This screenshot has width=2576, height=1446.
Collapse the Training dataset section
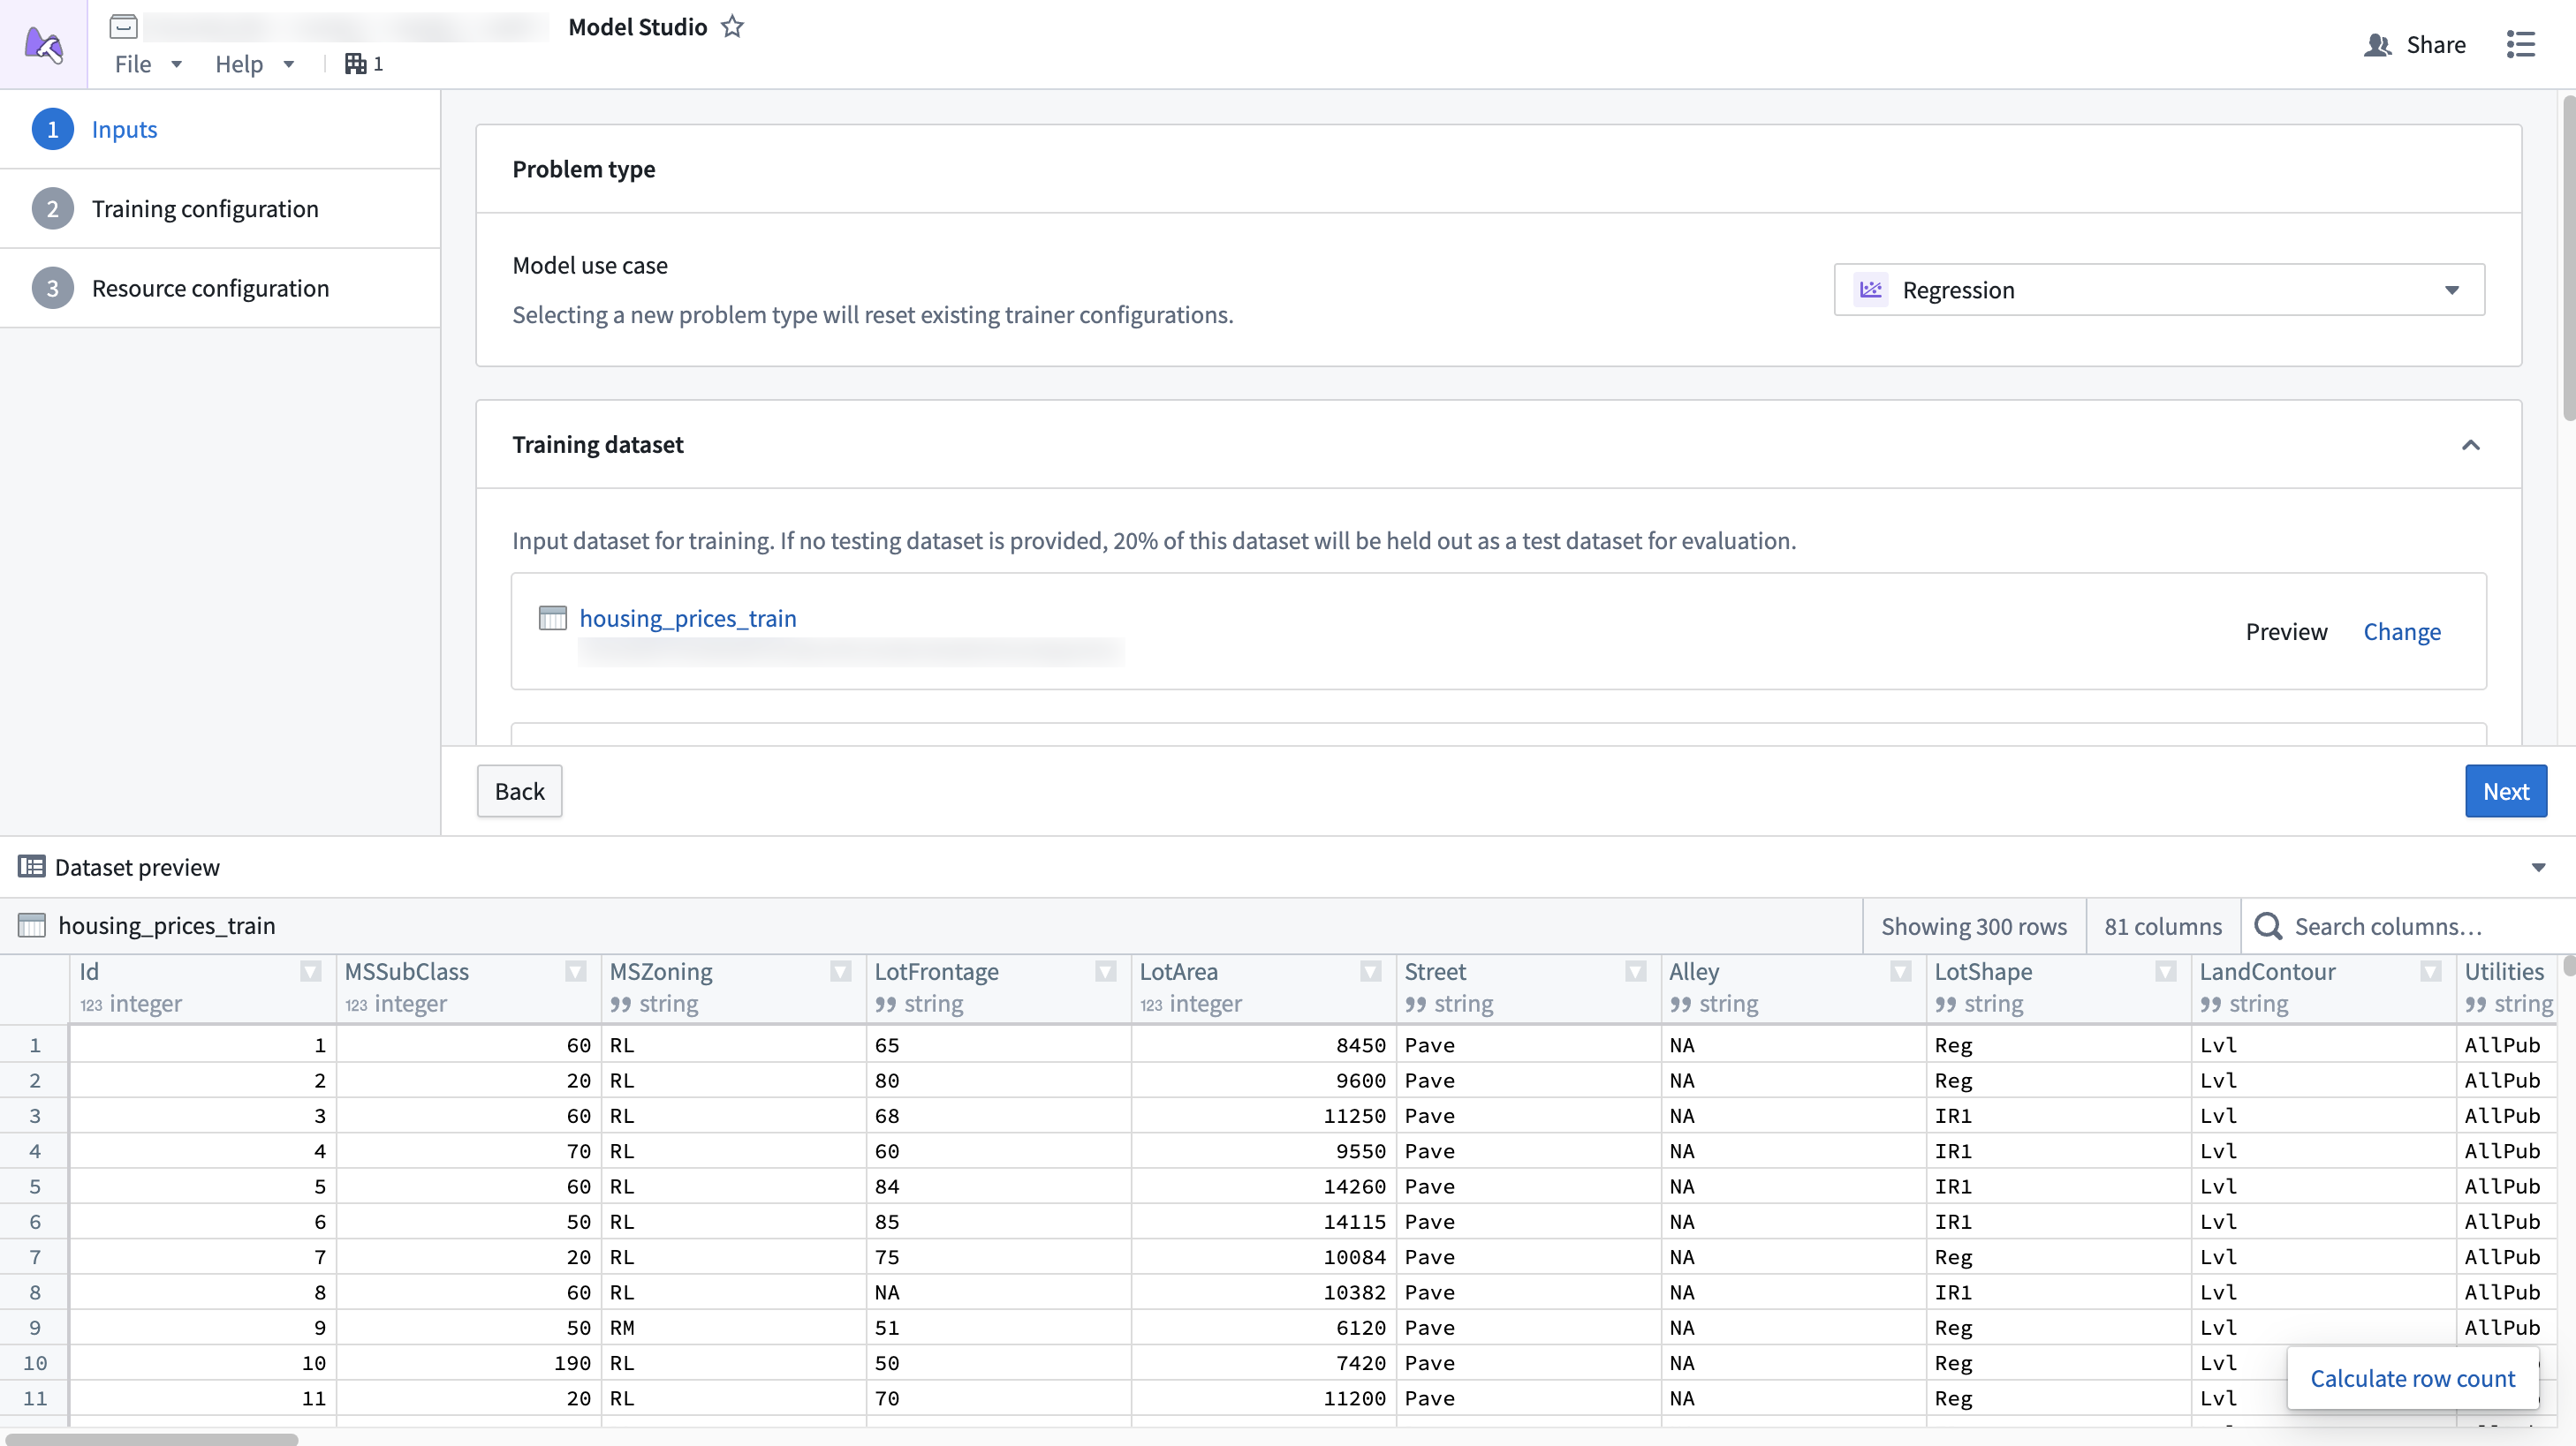point(2472,446)
